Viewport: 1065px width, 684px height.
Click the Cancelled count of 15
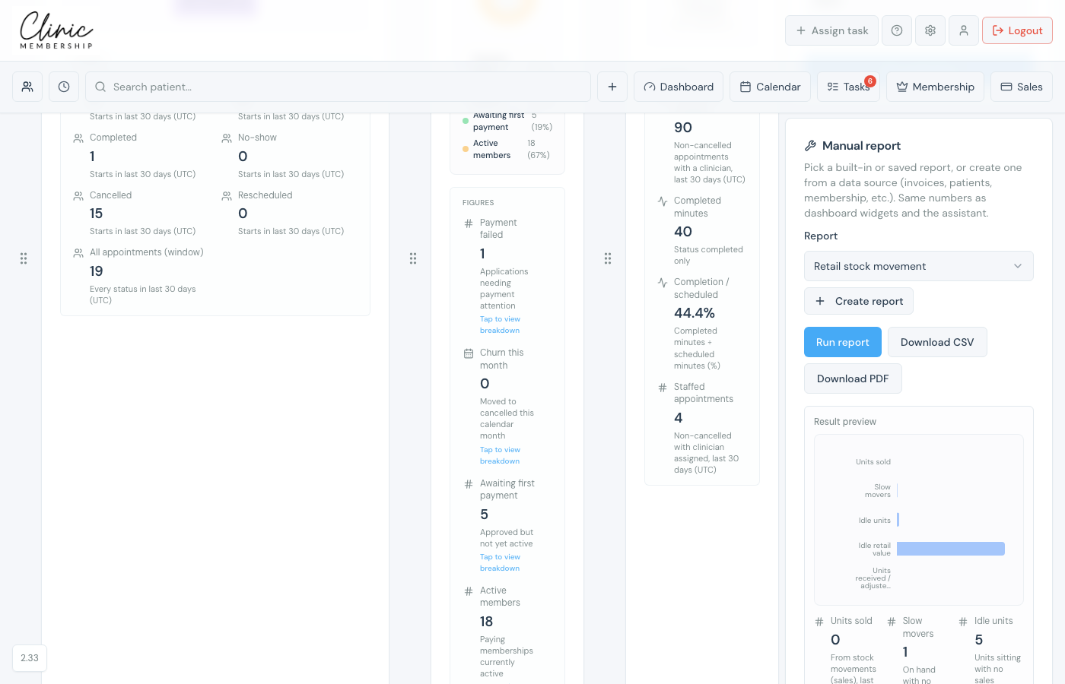click(x=96, y=214)
